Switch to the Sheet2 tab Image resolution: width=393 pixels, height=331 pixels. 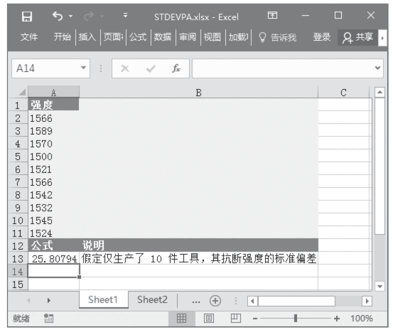click(x=151, y=299)
